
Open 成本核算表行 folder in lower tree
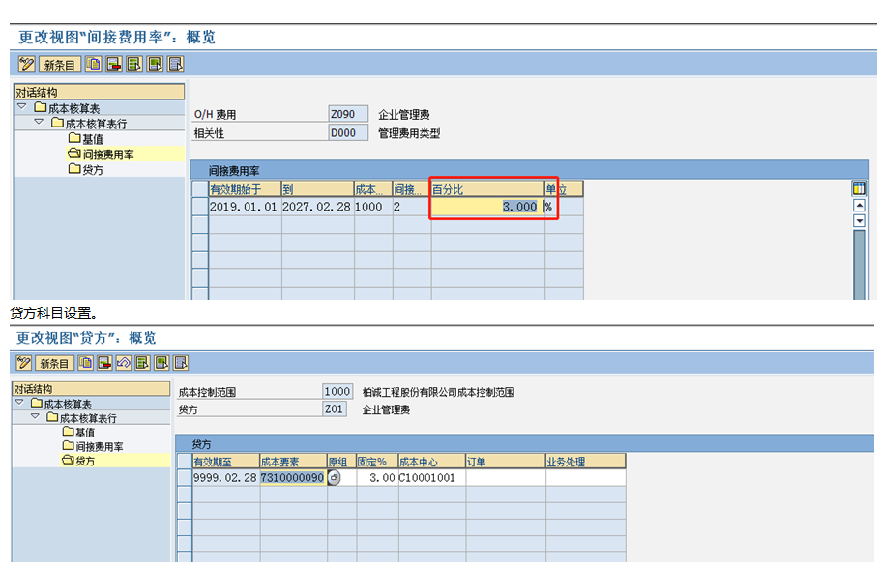click(82, 418)
